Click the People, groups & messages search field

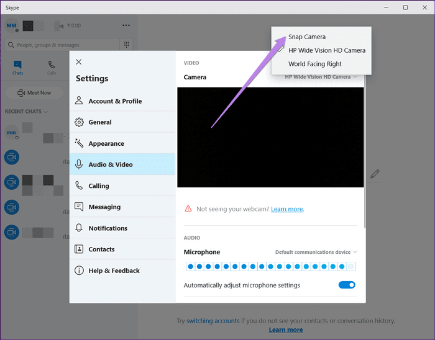62,45
